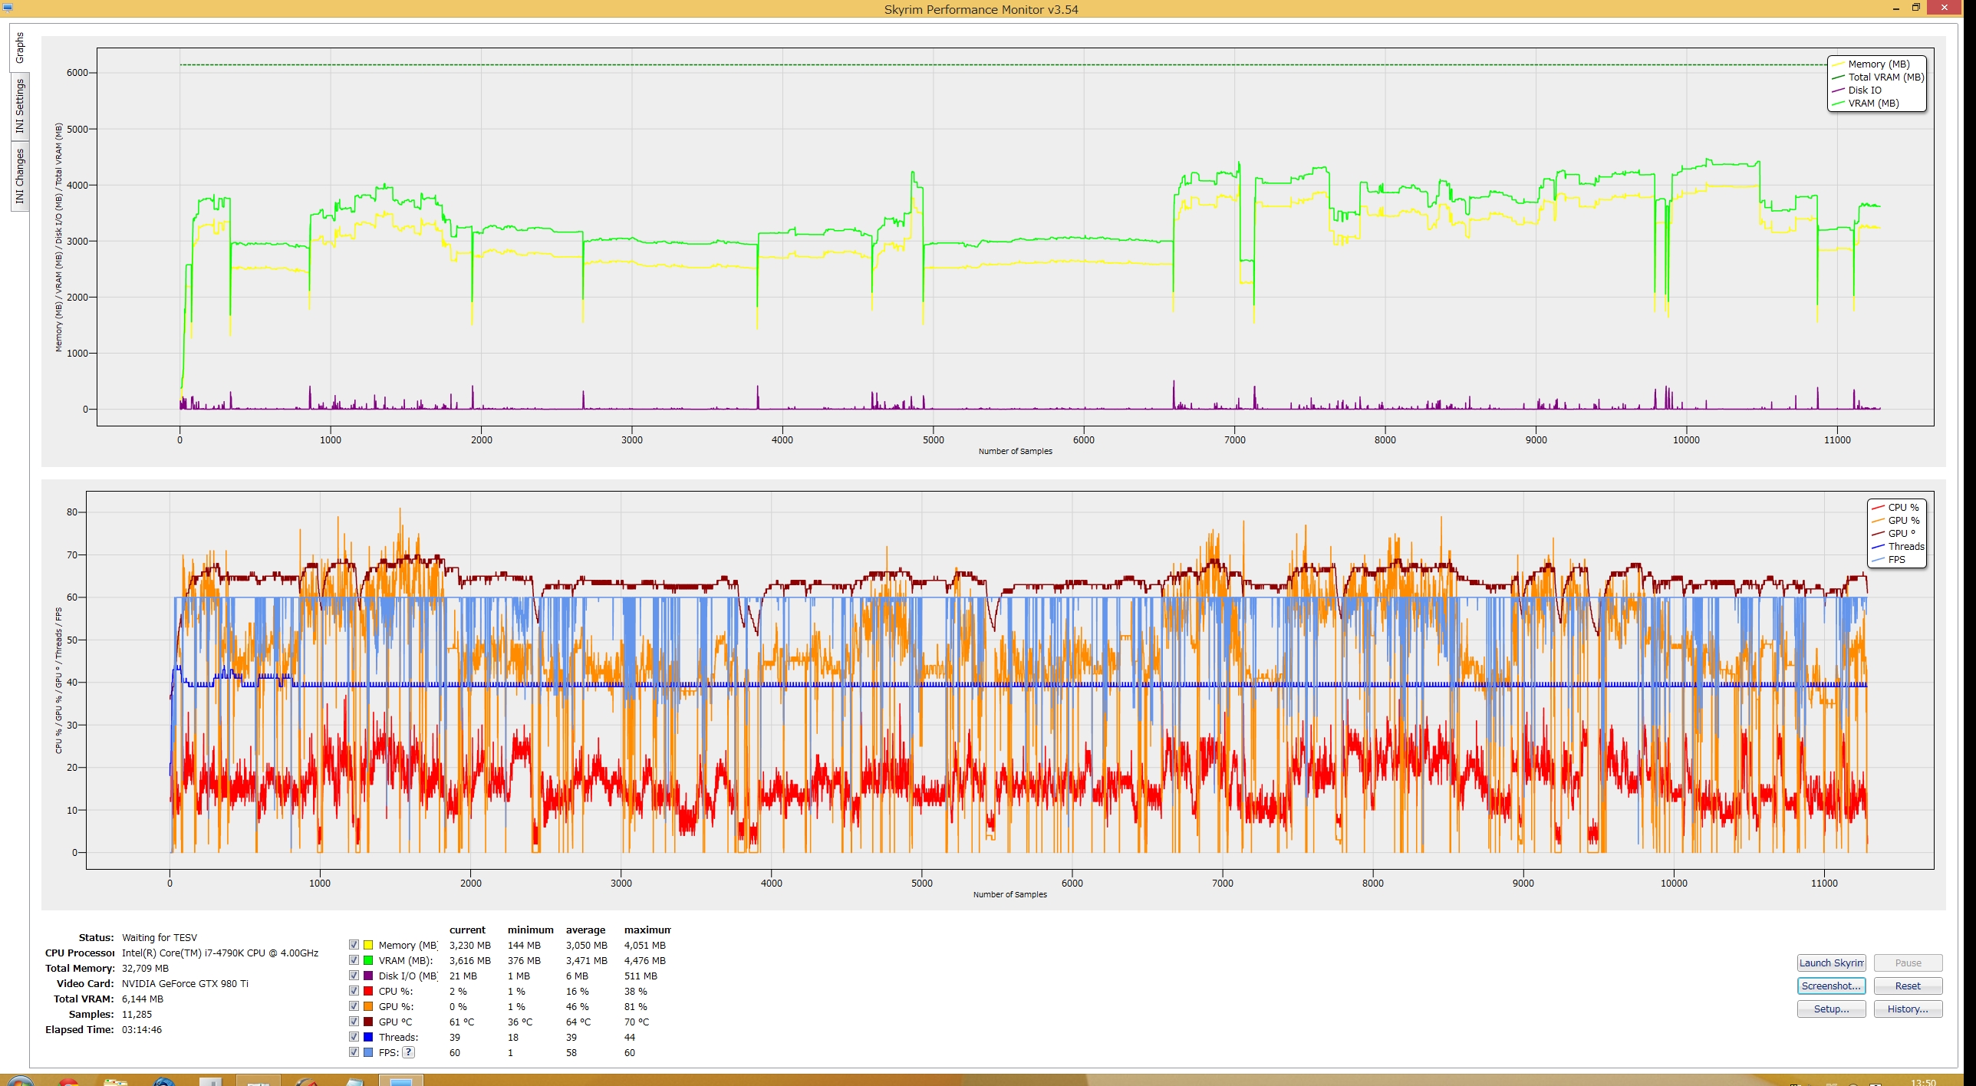Click the 'average' column header
The height and width of the screenshot is (1086, 1976).
pos(585,930)
